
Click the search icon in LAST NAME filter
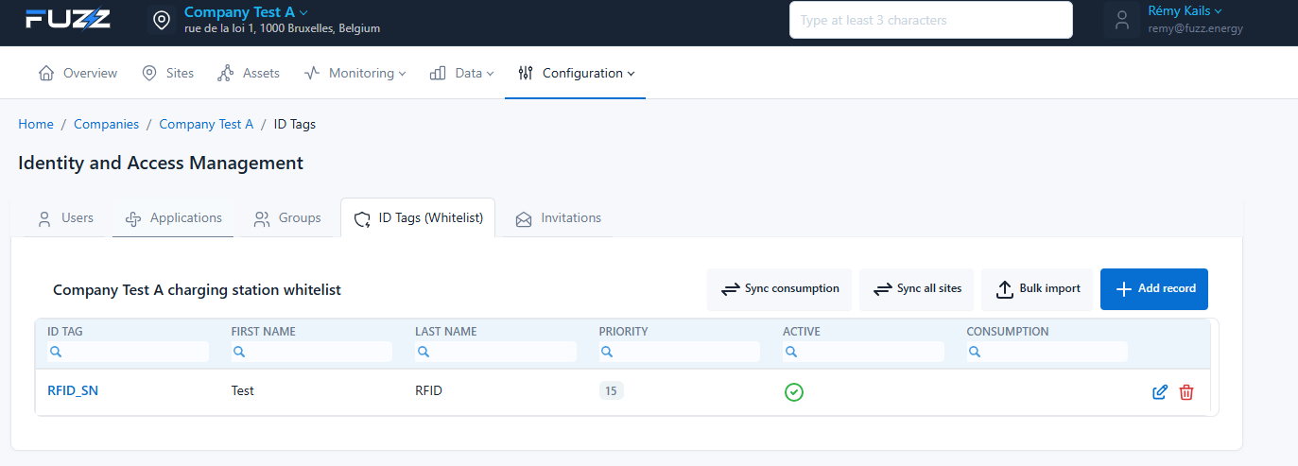(x=424, y=352)
